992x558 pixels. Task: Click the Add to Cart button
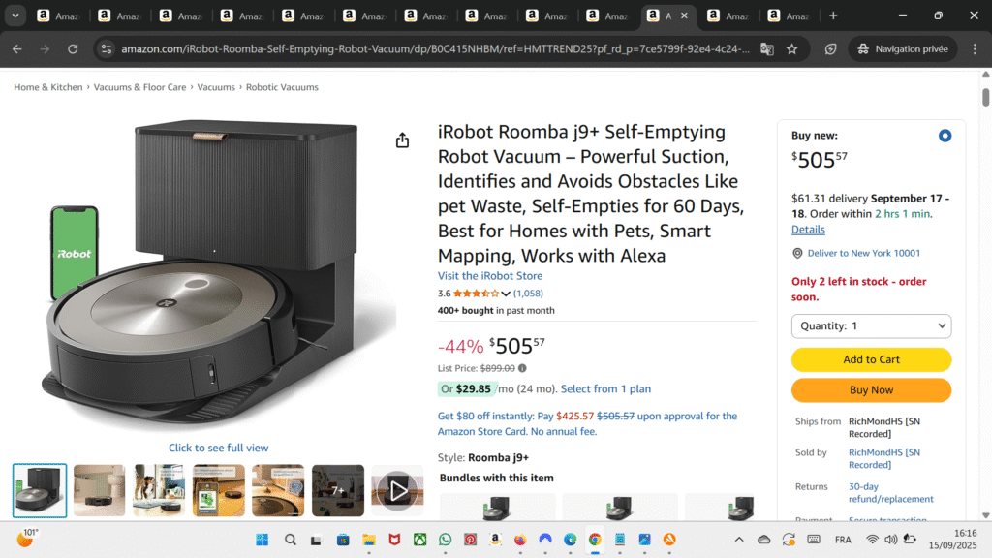click(x=870, y=359)
